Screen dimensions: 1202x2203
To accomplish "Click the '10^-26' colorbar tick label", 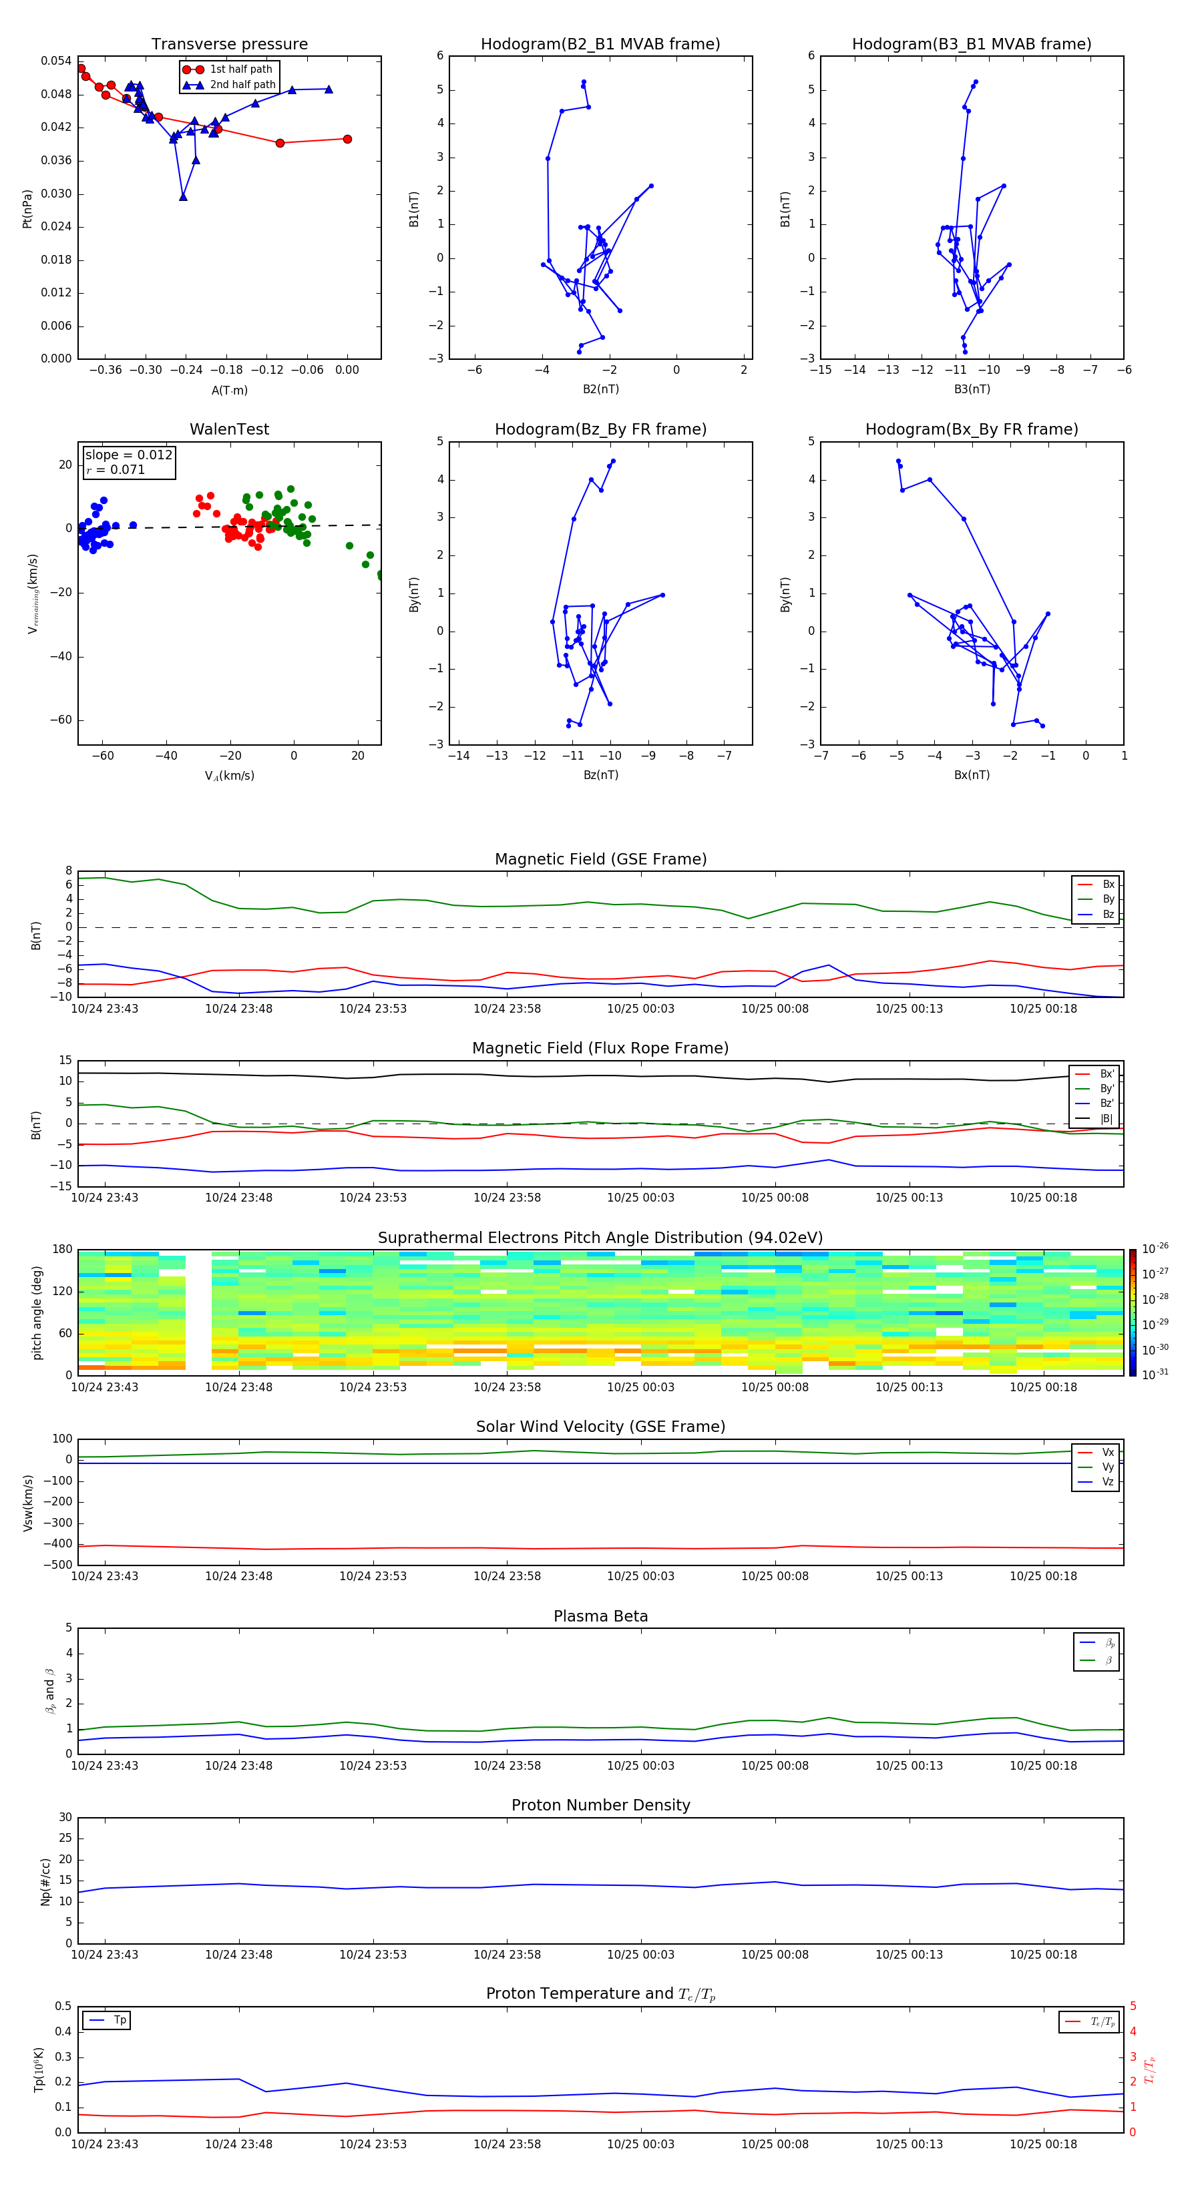I will coord(1155,1248).
